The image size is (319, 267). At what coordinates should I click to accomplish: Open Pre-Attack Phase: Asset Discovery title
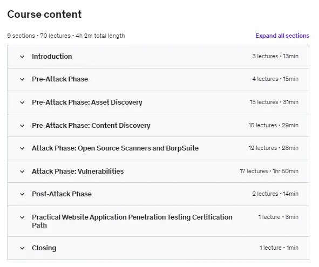point(87,102)
